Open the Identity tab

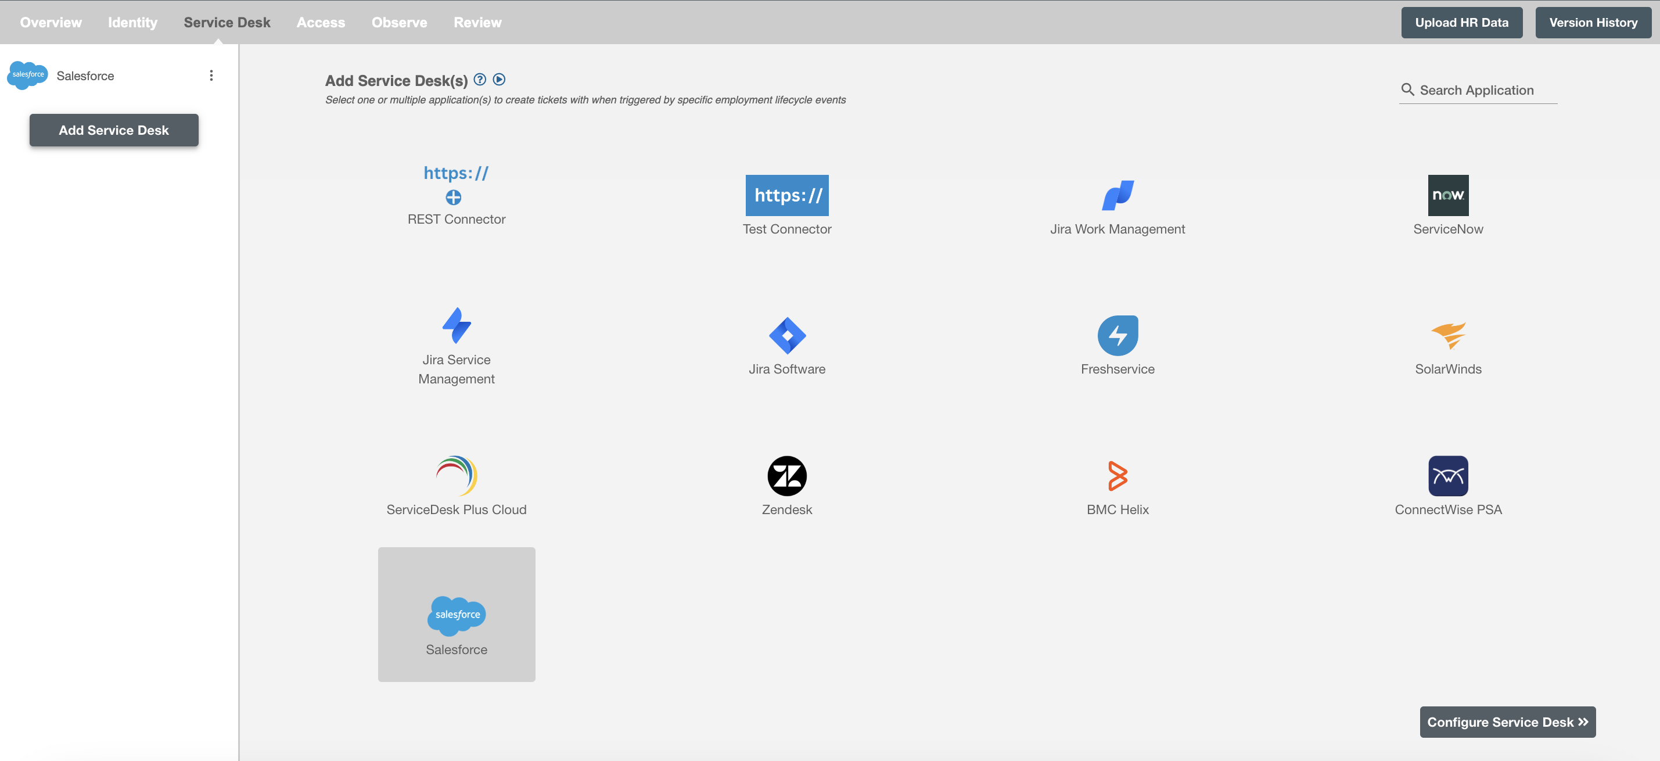coord(132,22)
